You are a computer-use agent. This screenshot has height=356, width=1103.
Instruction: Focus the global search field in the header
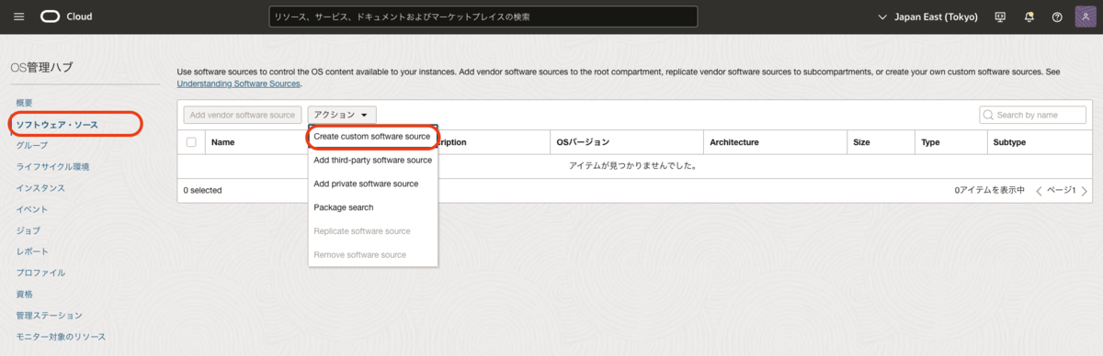[483, 17]
